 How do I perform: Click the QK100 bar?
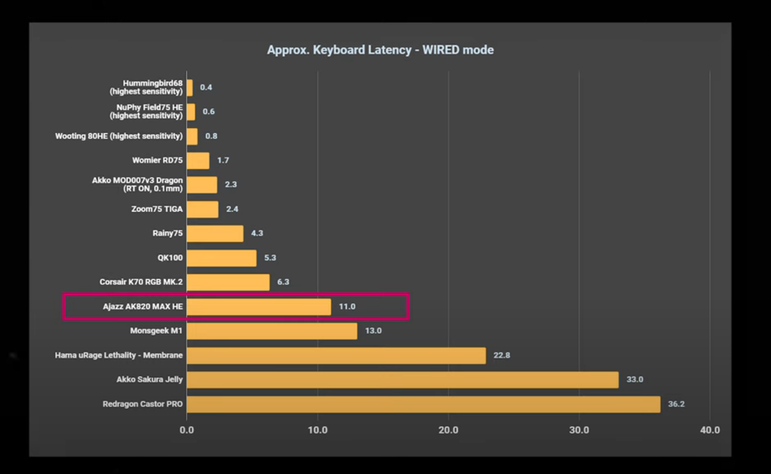click(x=221, y=258)
